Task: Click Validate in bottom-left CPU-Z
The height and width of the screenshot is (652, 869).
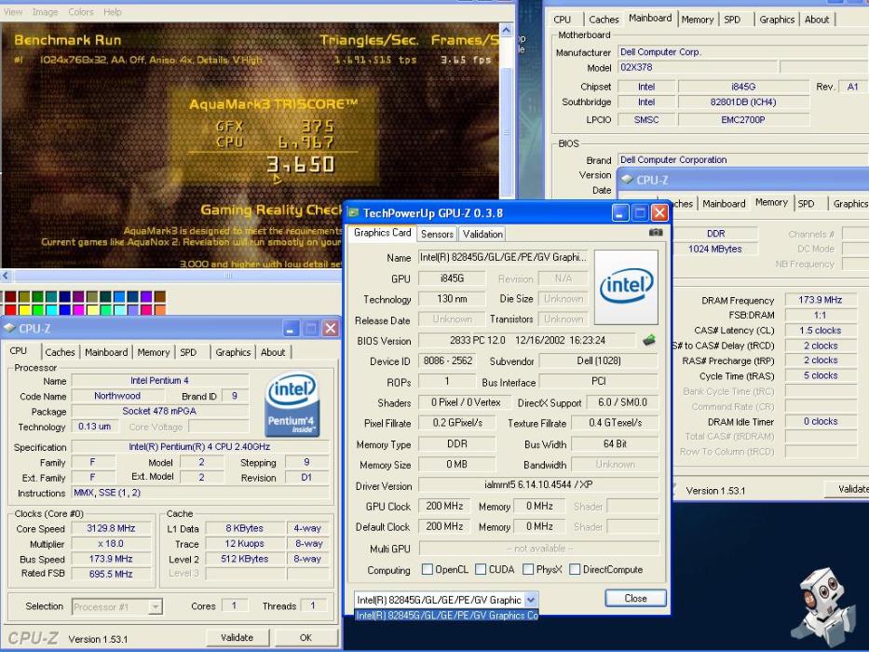Action: pos(237,638)
